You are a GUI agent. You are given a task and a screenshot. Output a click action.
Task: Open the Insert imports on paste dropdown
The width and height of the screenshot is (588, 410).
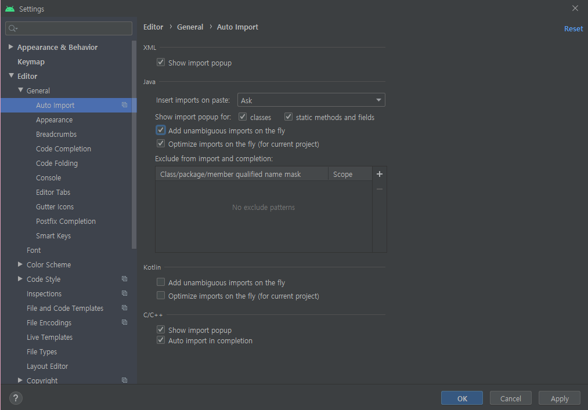click(x=311, y=100)
